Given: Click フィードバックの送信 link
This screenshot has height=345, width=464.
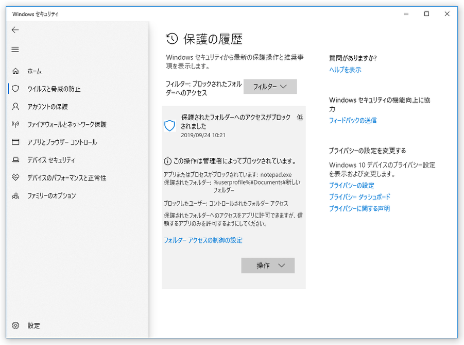Looking at the screenshot, I should (x=353, y=120).
